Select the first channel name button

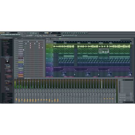(x=21, y=42)
